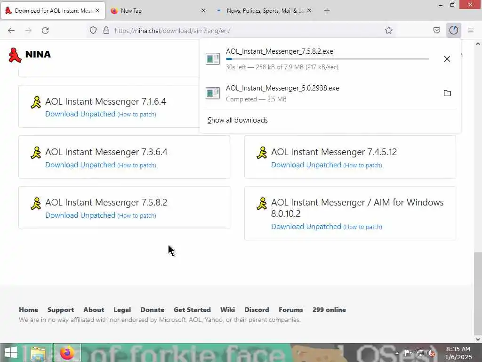The height and width of the screenshot is (362, 482).
Task: Open How to patch for 8.0.10.2
Action: [x=363, y=227]
